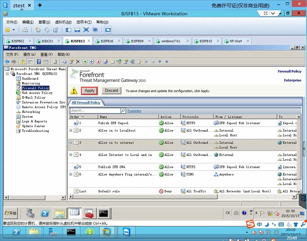
Task: Open the snapshot manager wrench-clock icon
Action: point(56,30)
